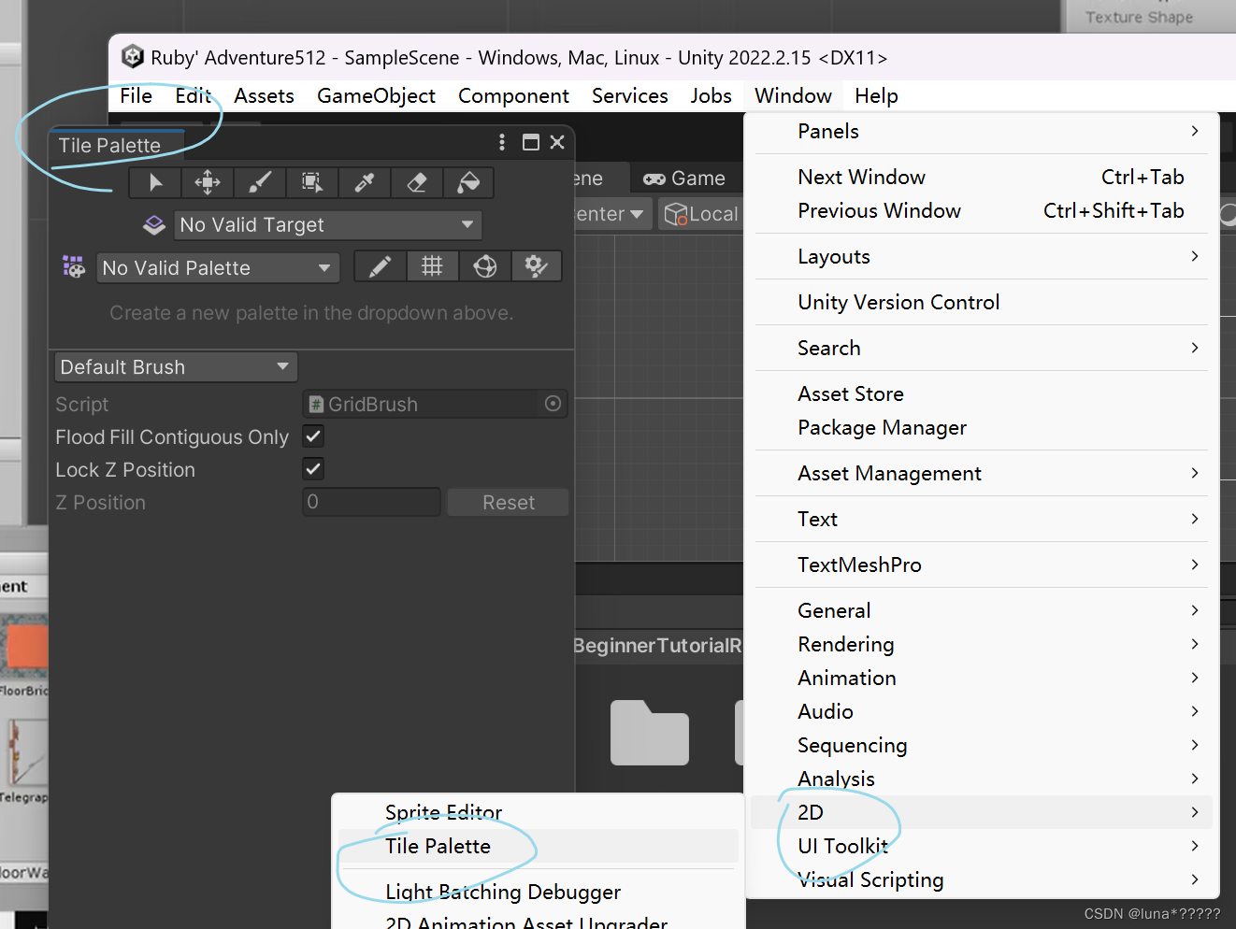
Task: Expand the Sequencing submenu
Action: [982, 745]
